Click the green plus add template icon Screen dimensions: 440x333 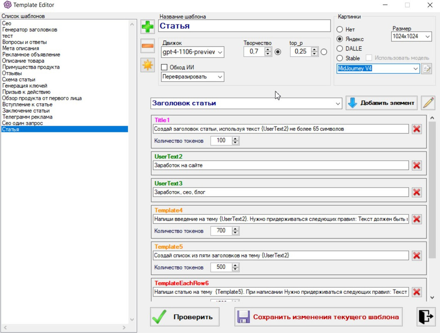click(x=147, y=27)
